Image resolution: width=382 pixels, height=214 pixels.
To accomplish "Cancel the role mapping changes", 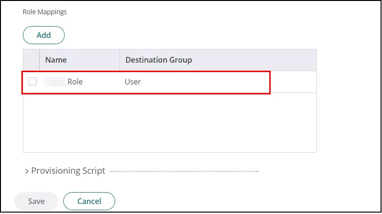I will coord(89,201).
